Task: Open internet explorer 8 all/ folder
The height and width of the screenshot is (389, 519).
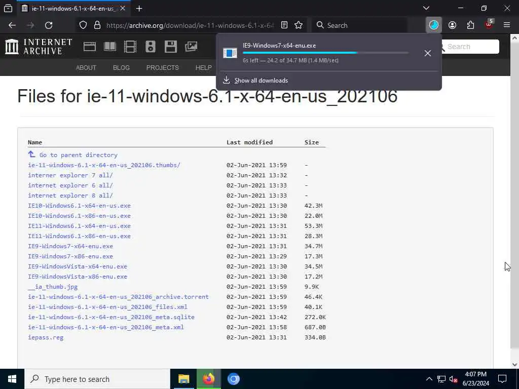Action: point(70,196)
